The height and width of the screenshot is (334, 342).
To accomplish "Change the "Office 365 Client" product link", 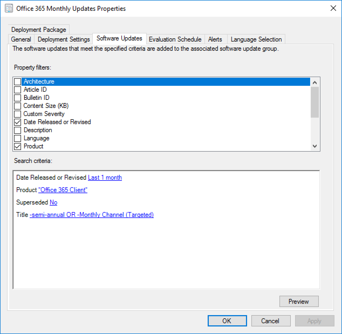I will click(63, 190).
